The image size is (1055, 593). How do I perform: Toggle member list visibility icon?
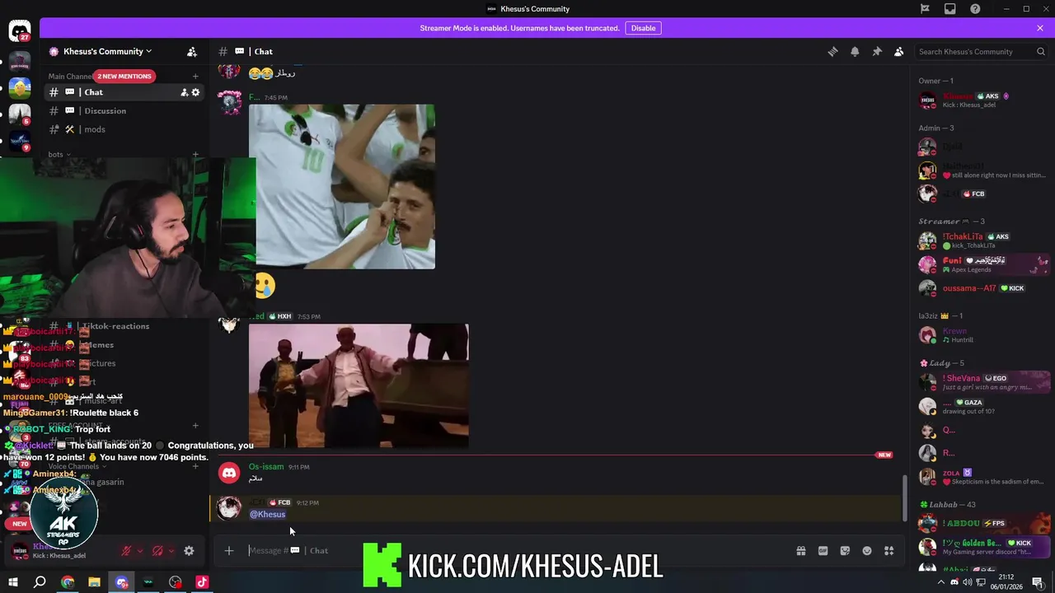899,51
